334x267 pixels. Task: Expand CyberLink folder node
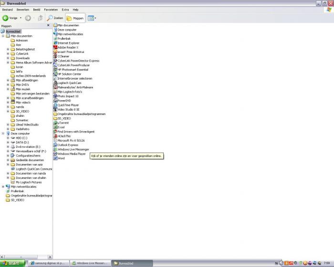(8, 54)
